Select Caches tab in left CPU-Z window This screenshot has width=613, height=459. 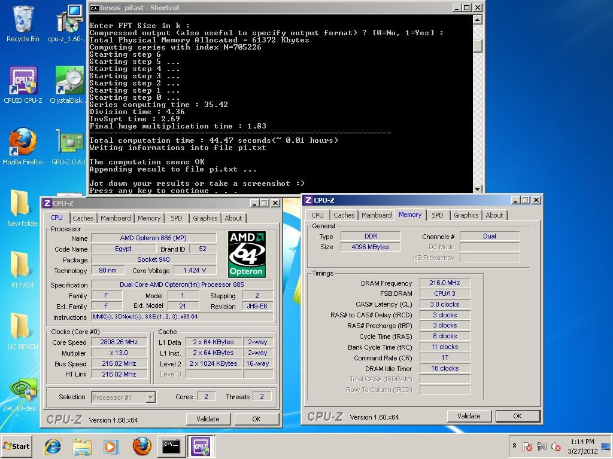tap(83, 218)
